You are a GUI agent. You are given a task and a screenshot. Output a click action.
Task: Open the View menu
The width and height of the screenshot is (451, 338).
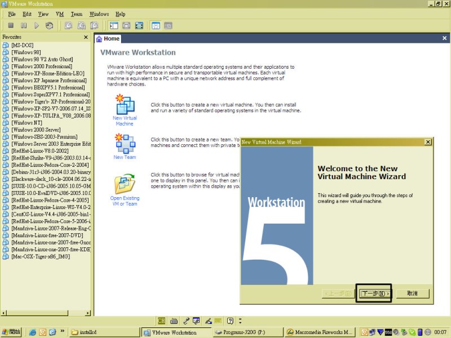coord(43,14)
